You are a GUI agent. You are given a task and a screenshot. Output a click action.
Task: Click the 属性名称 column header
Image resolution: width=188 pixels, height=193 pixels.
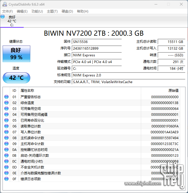click(x=80, y=91)
